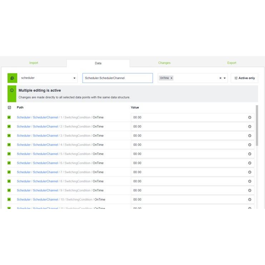Click SchedulerChannel link in channel 8 path
This screenshot has height=265, width=265.
(x=45, y=181)
